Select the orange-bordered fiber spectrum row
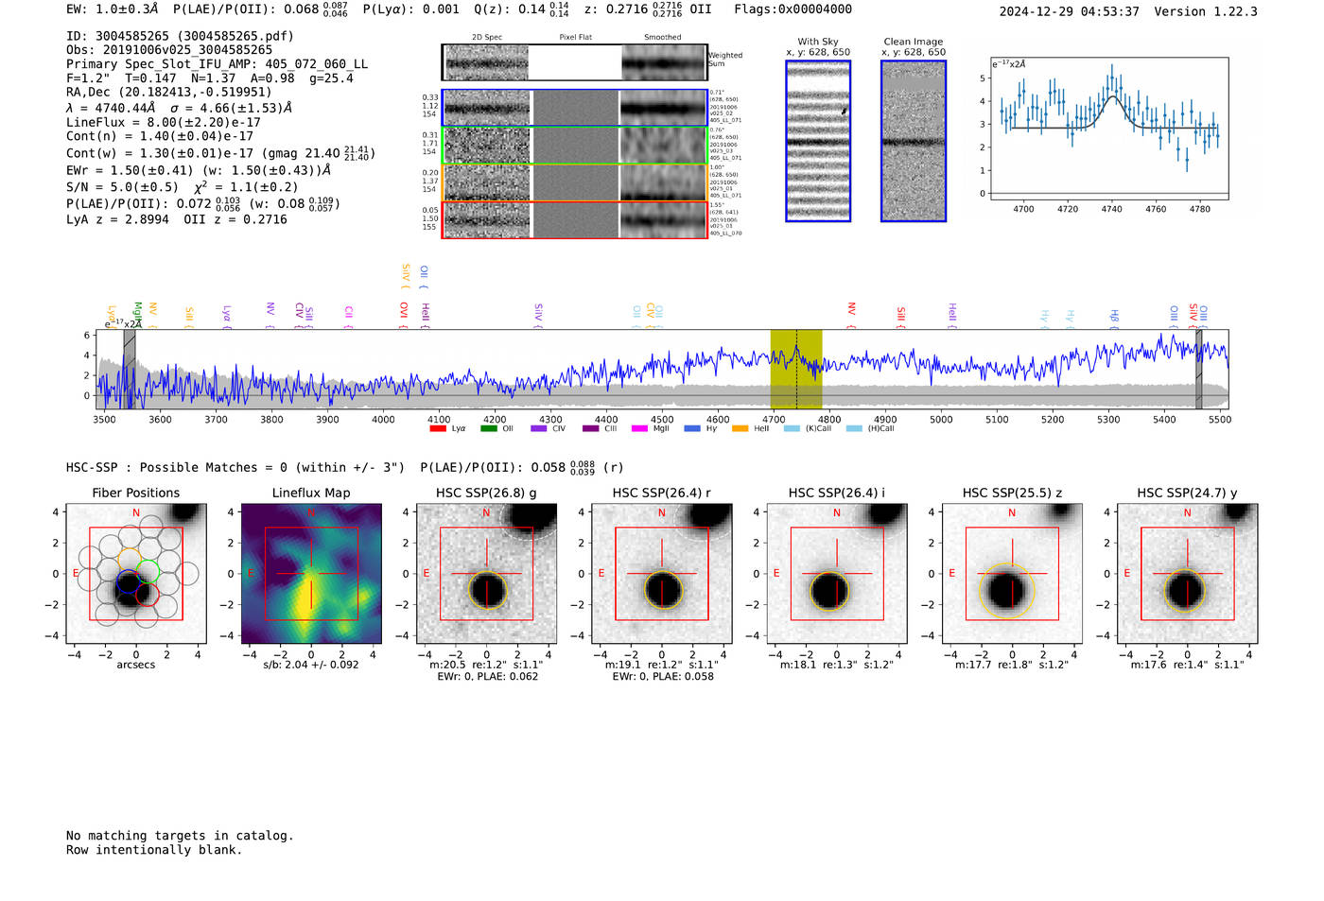Image resolution: width=1324 pixels, height=901 pixels. [574, 182]
